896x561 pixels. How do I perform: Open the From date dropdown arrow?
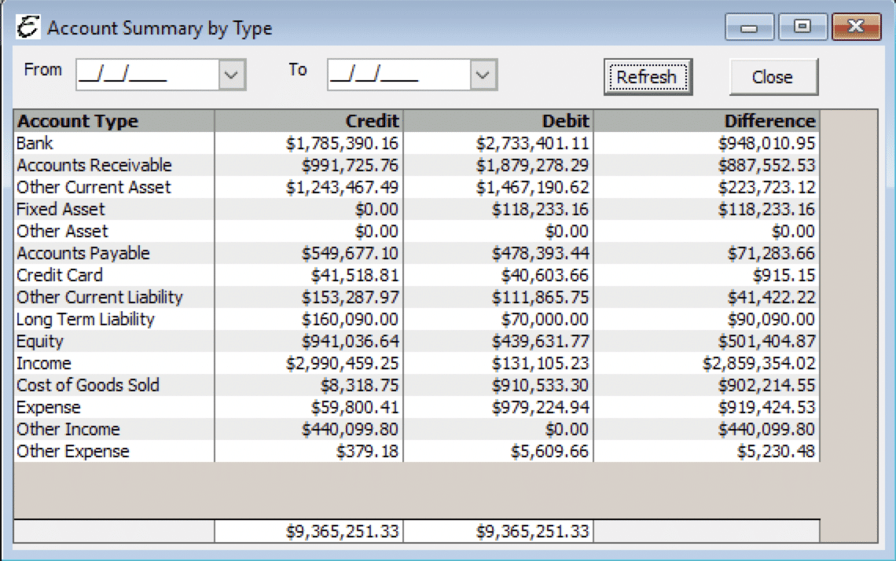point(230,75)
